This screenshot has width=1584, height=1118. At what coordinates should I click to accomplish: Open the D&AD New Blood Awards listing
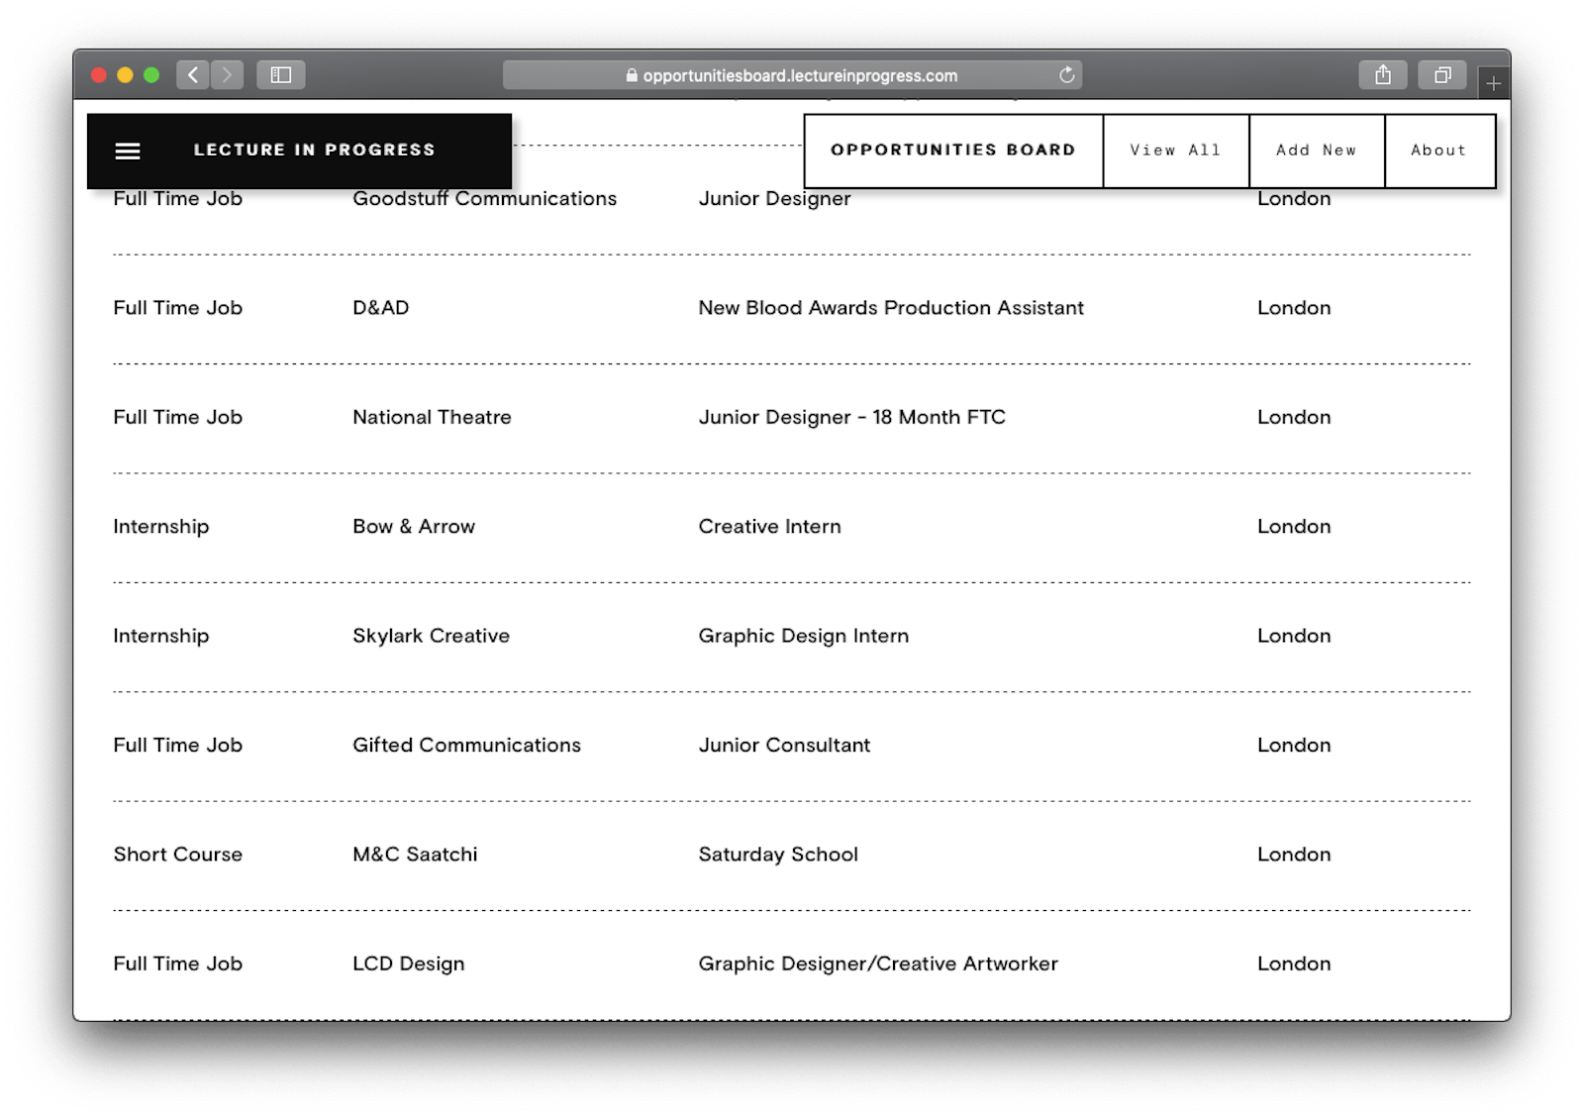click(x=890, y=308)
